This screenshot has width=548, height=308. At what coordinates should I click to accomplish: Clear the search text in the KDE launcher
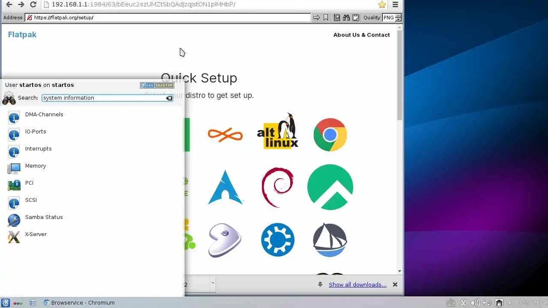[170, 98]
